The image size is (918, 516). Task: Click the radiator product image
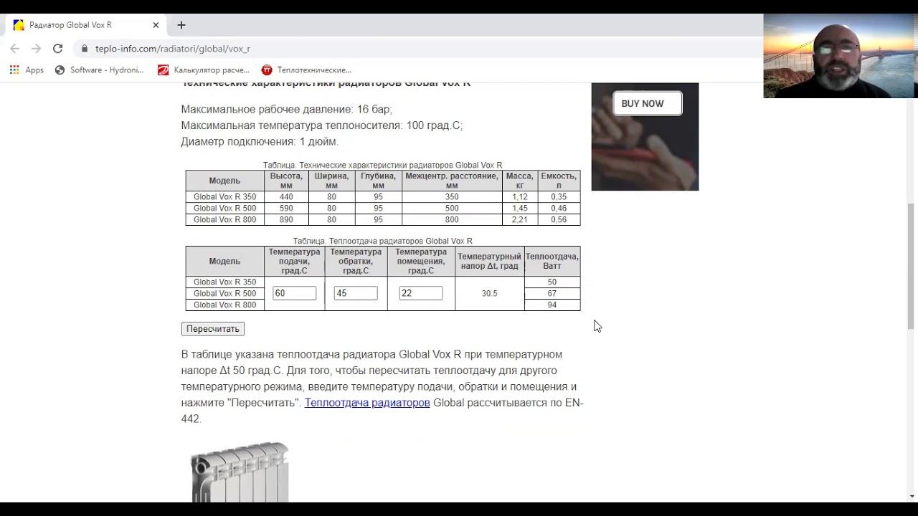click(x=240, y=472)
